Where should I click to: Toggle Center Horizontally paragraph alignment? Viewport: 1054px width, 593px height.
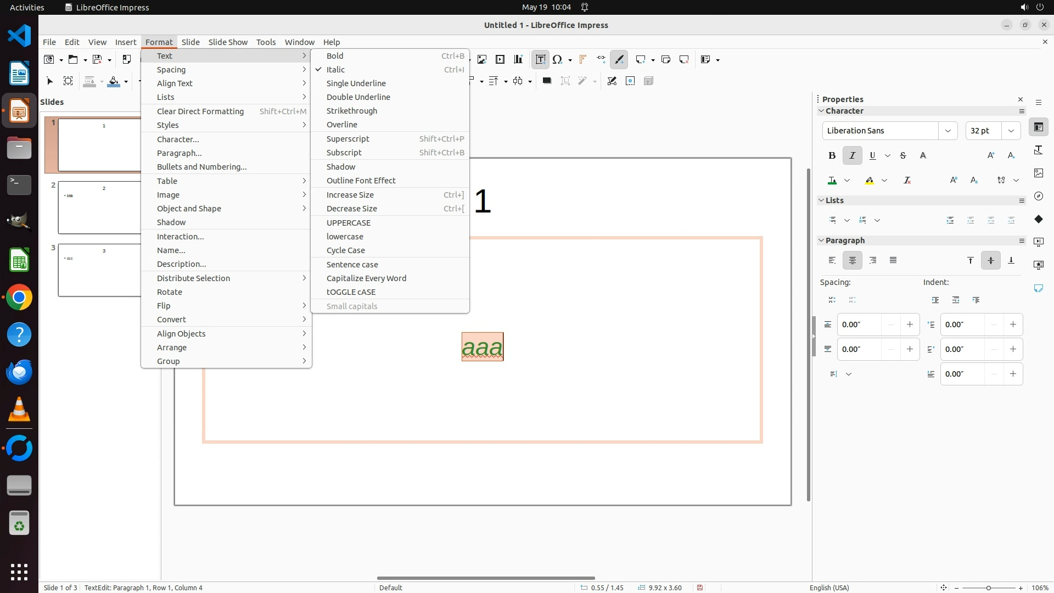click(x=852, y=260)
